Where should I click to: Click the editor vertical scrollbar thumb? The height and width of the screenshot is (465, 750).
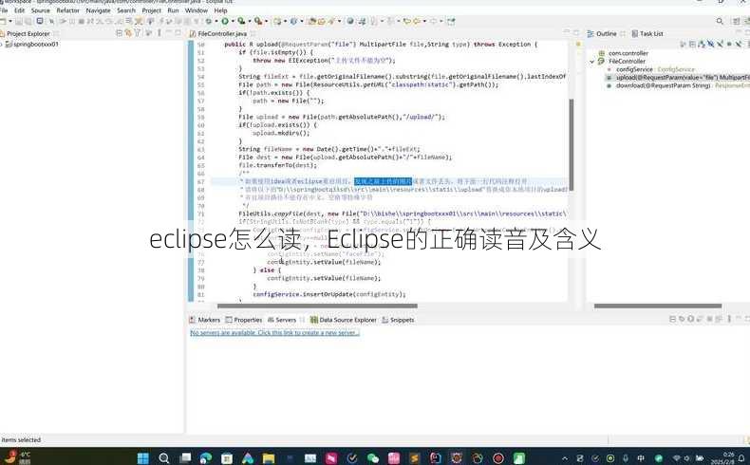click(572, 145)
